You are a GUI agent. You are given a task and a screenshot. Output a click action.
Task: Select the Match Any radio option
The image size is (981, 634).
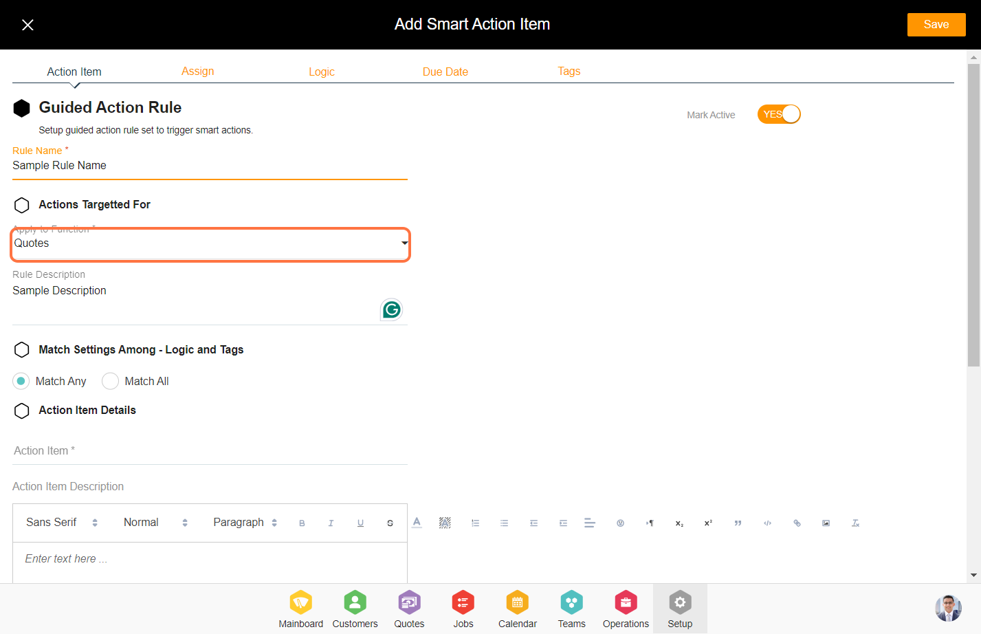tap(21, 381)
